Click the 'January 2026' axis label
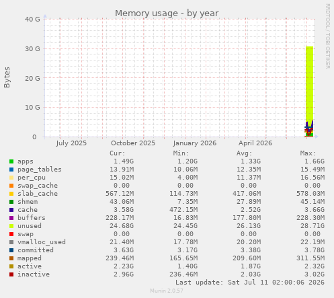Image resolution: width=334 pixels, height=298 pixels. 195,143
